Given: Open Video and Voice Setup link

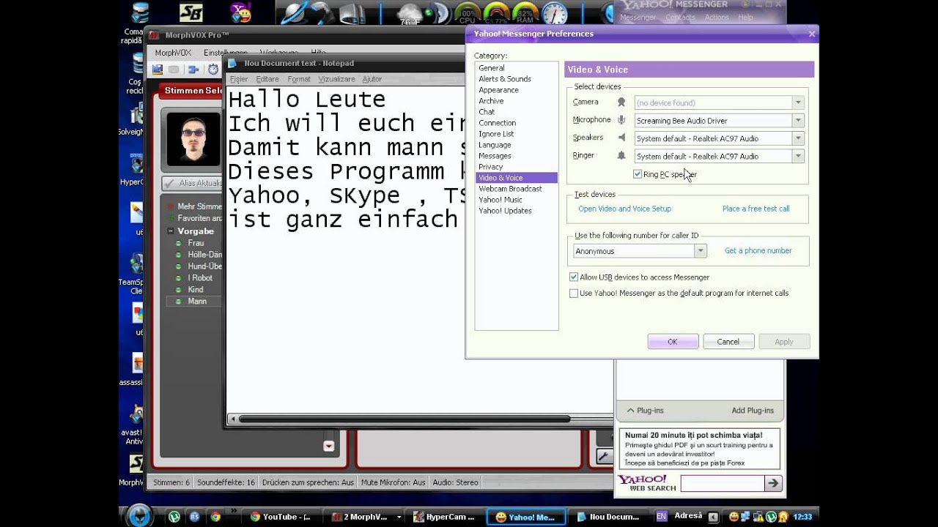Looking at the screenshot, I should [x=624, y=209].
